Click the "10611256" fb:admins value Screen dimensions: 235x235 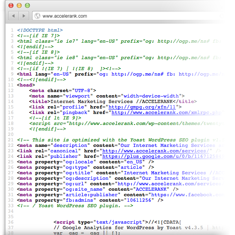coord(139,200)
